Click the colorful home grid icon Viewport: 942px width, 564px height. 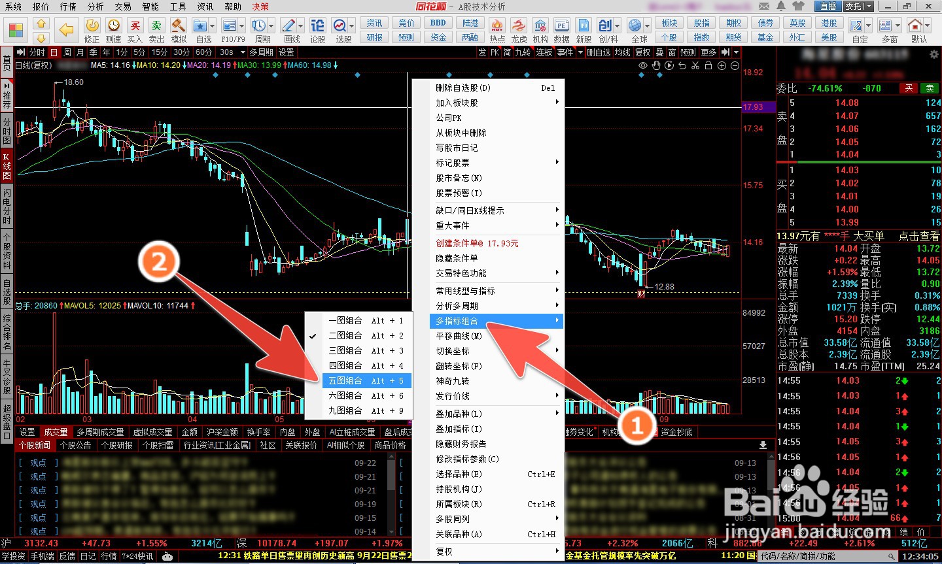click(16, 30)
